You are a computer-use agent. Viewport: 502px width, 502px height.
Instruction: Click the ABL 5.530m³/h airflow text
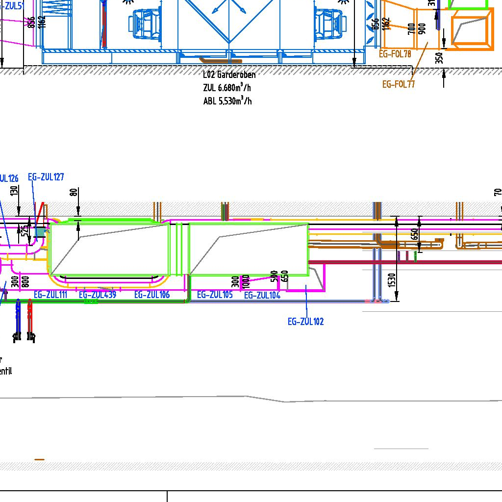point(227,101)
